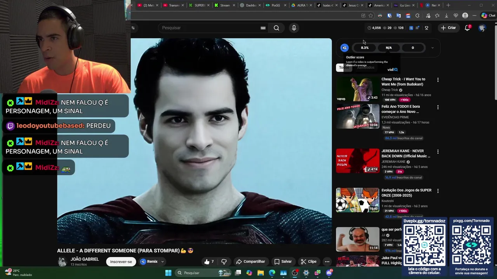Click the 8.3% outlier score pill
Viewport: 497px width, 279px height.
[365, 48]
